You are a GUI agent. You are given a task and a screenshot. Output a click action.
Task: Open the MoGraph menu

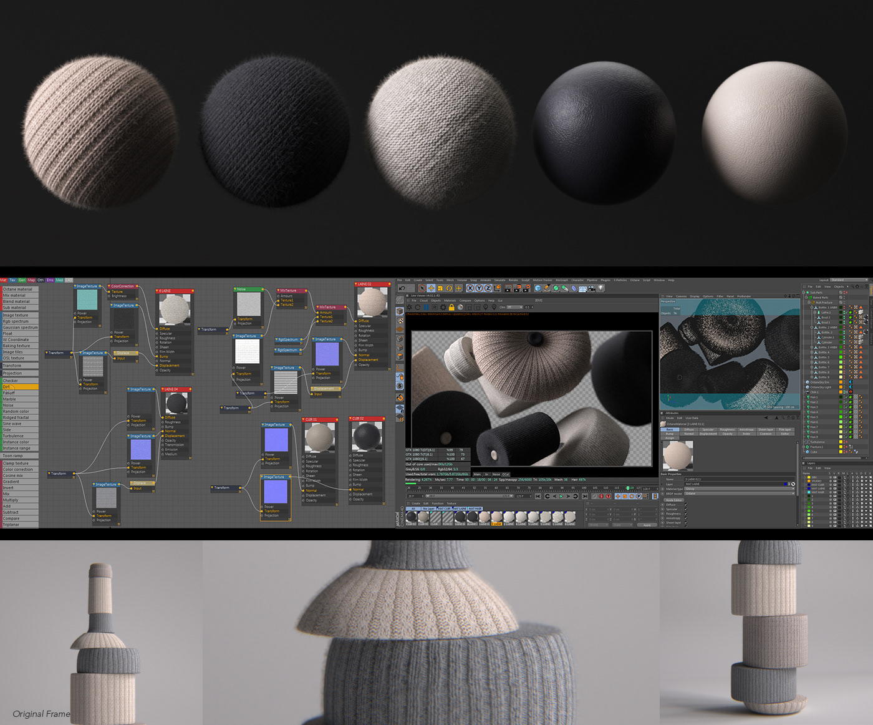pyautogui.click(x=561, y=280)
